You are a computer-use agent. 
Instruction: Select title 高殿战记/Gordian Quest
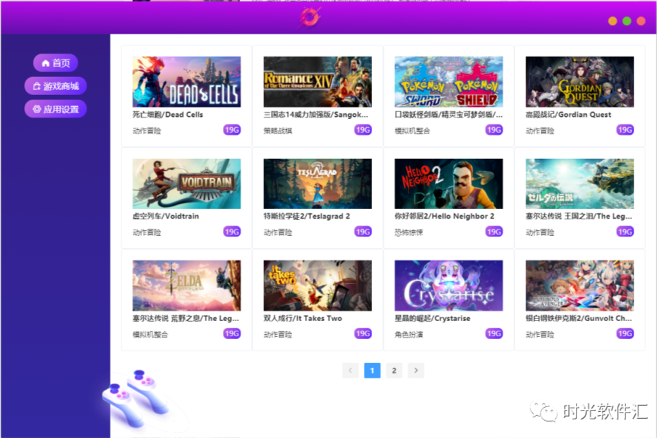point(568,115)
